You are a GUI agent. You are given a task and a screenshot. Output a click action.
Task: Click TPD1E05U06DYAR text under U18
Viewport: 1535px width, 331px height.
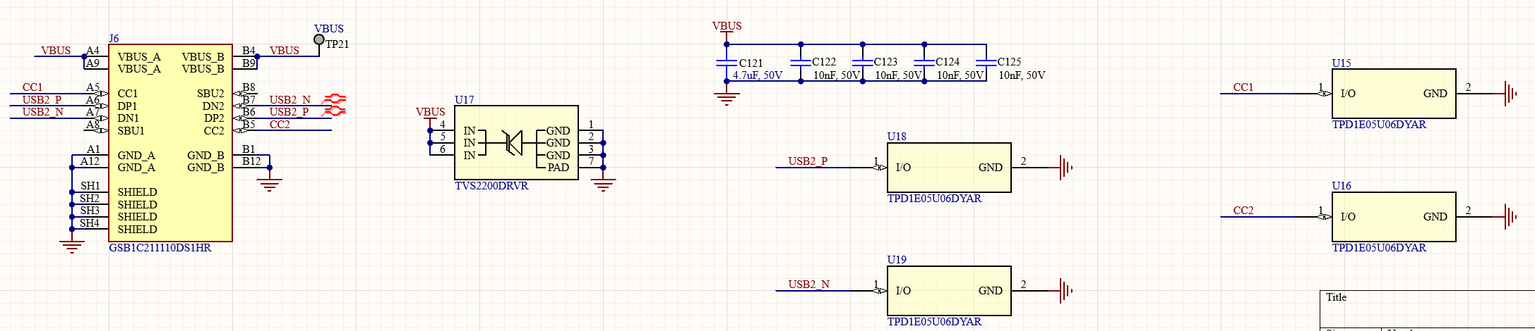tap(934, 199)
